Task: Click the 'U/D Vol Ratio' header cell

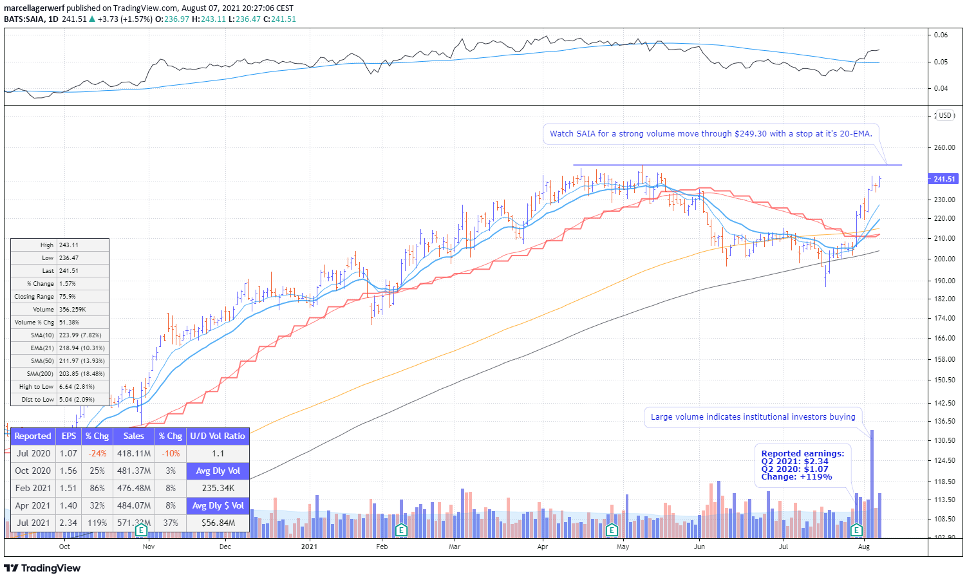Action: point(218,436)
